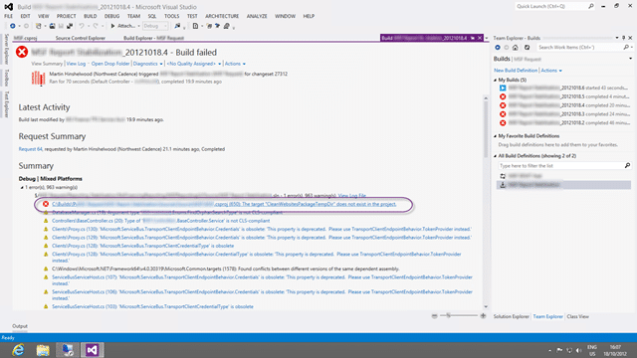This screenshot has width=637, height=358.
Task: Click the new project toolbar icon
Action: click(39, 26)
